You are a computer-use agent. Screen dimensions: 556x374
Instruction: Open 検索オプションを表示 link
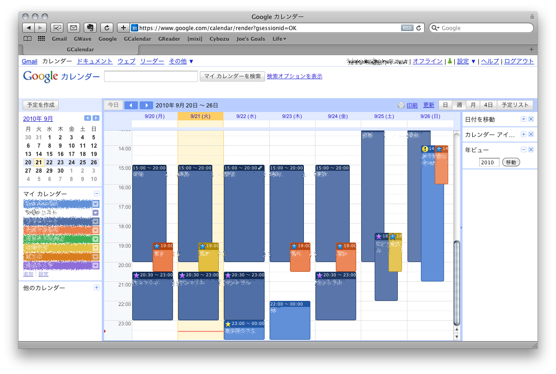[295, 76]
